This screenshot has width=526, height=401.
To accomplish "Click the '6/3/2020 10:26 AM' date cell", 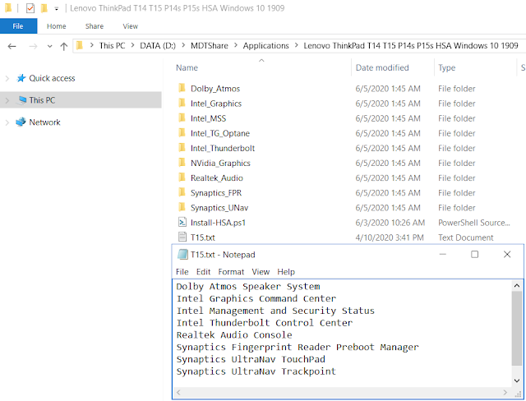I will [390, 223].
